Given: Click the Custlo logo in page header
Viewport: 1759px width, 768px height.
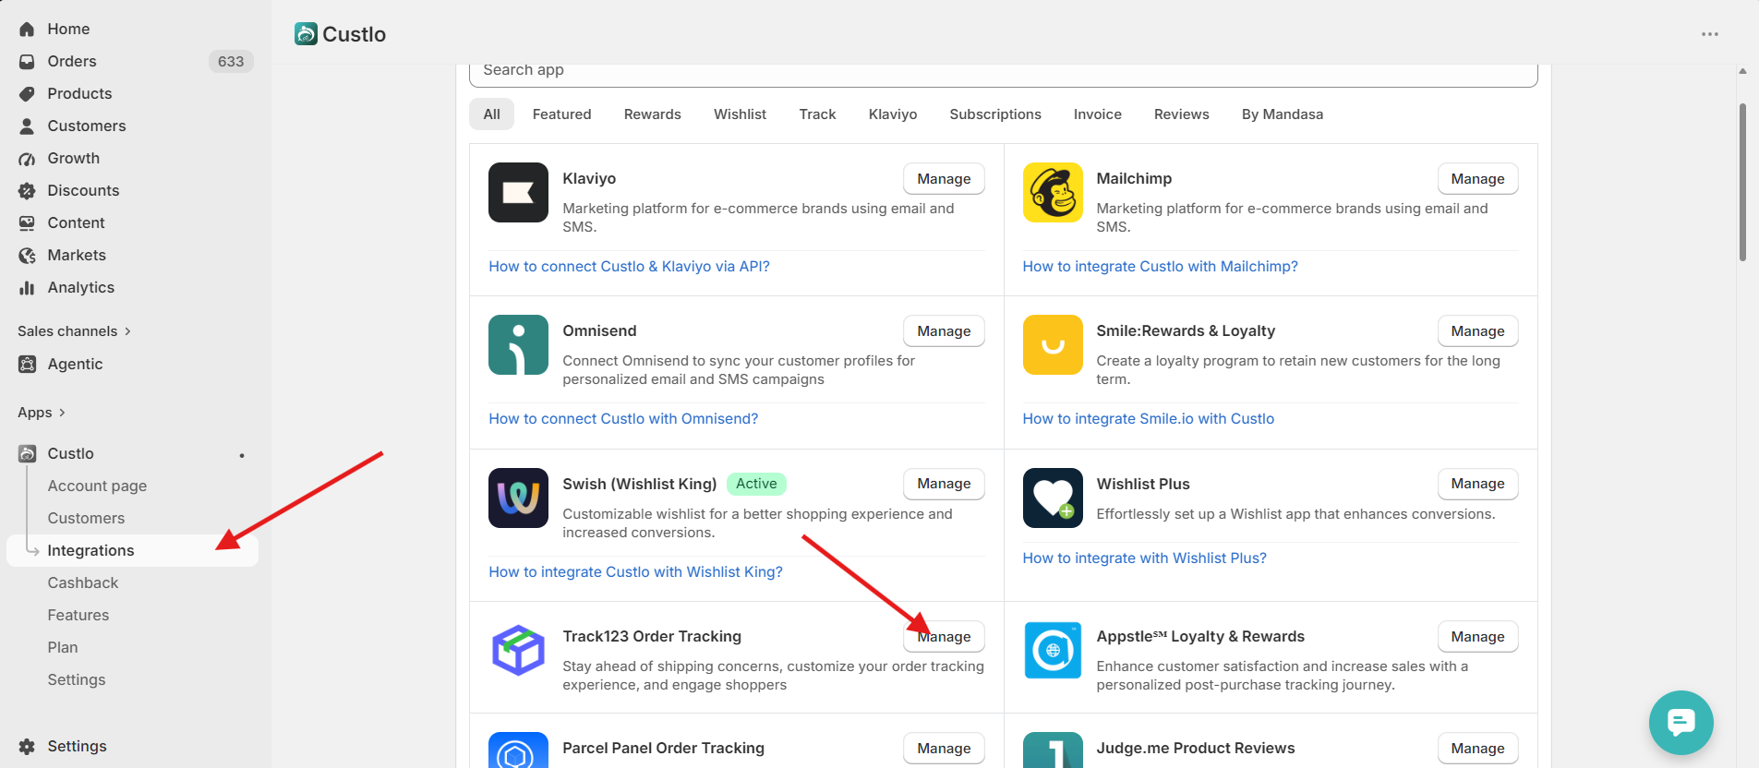Looking at the screenshot, I should coord(306,34).
